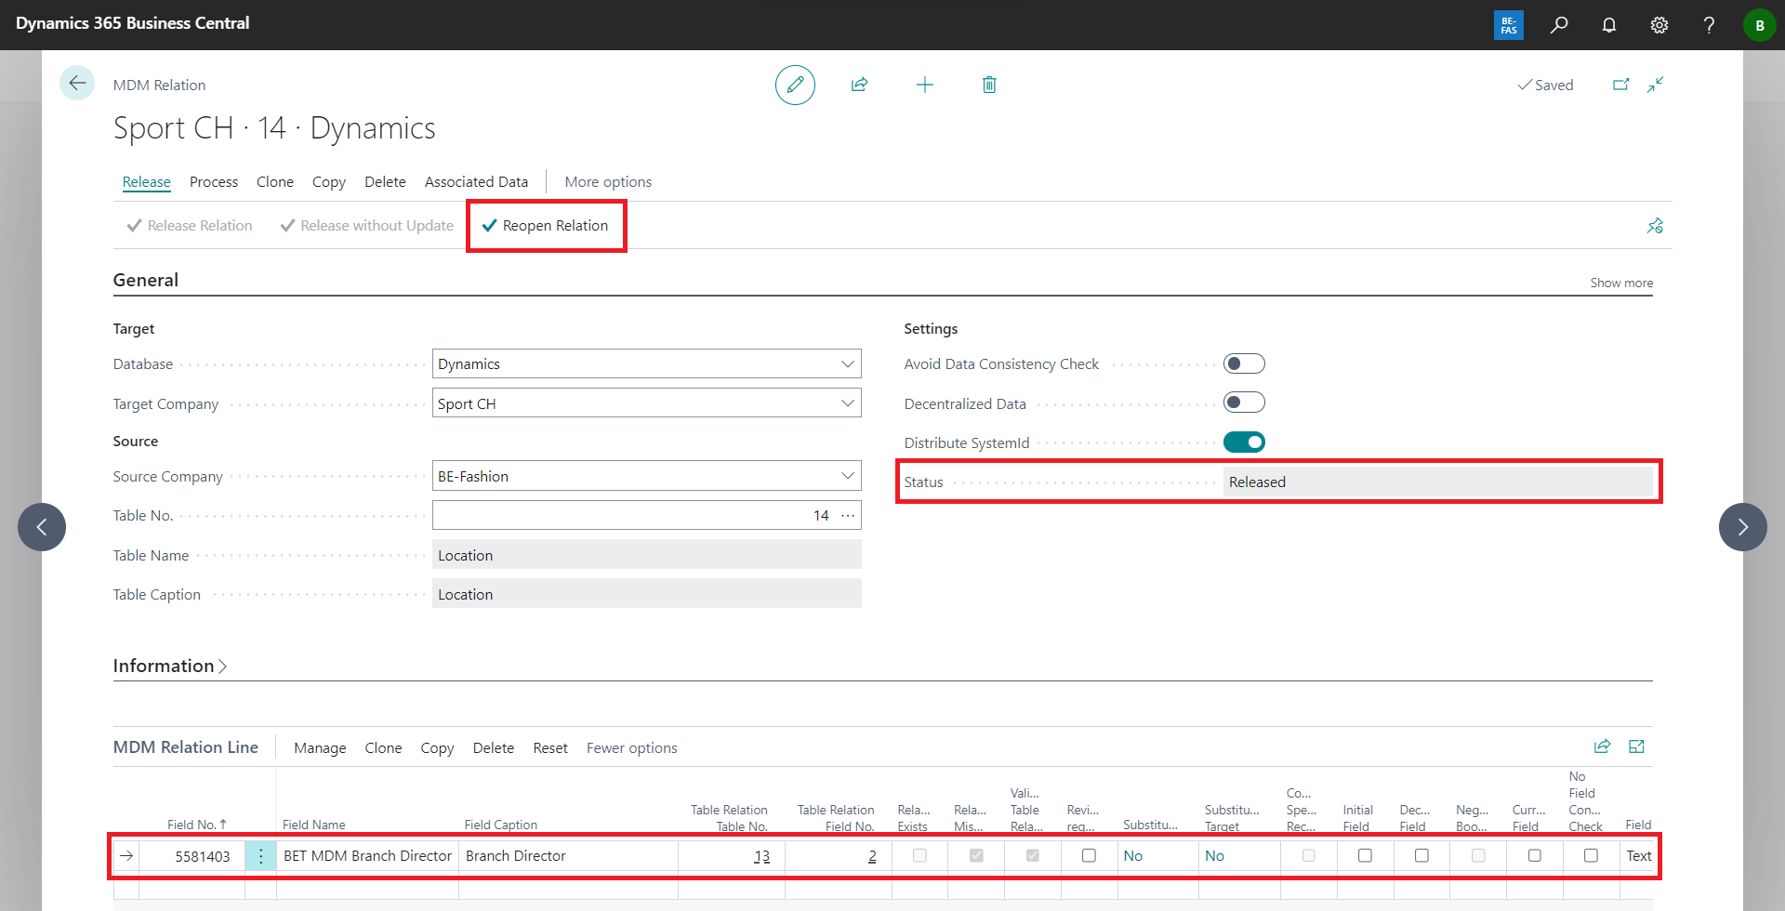Open the Clone menu in page actions
The height and width of the screenshot is (911, 1785).
pos(275,182)
